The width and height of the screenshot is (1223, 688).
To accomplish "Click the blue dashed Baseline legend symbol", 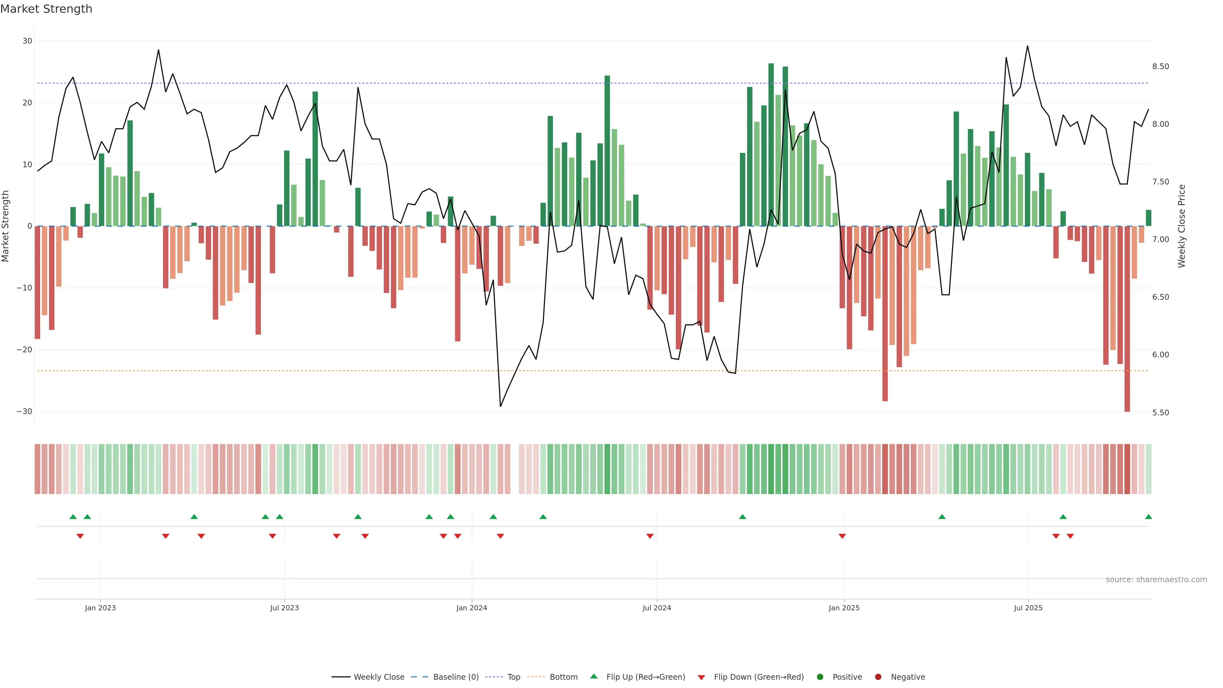I will 419,677.
